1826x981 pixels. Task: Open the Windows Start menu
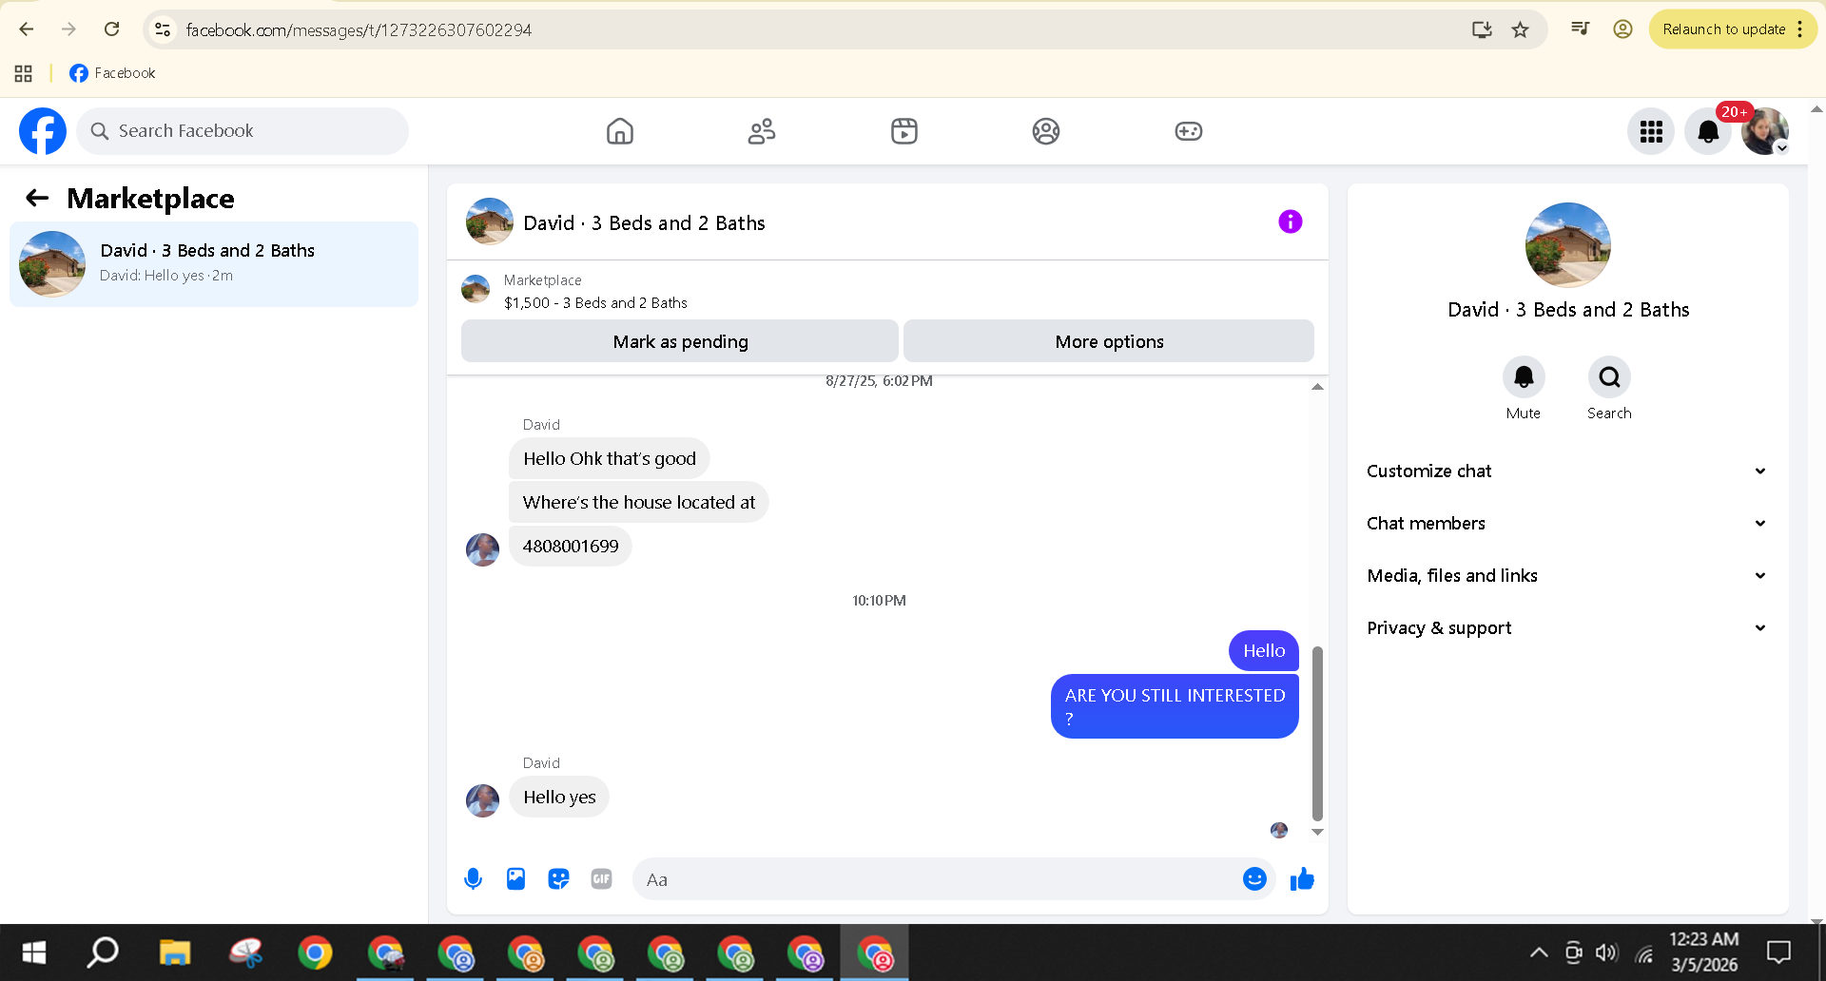coord(34,952)
